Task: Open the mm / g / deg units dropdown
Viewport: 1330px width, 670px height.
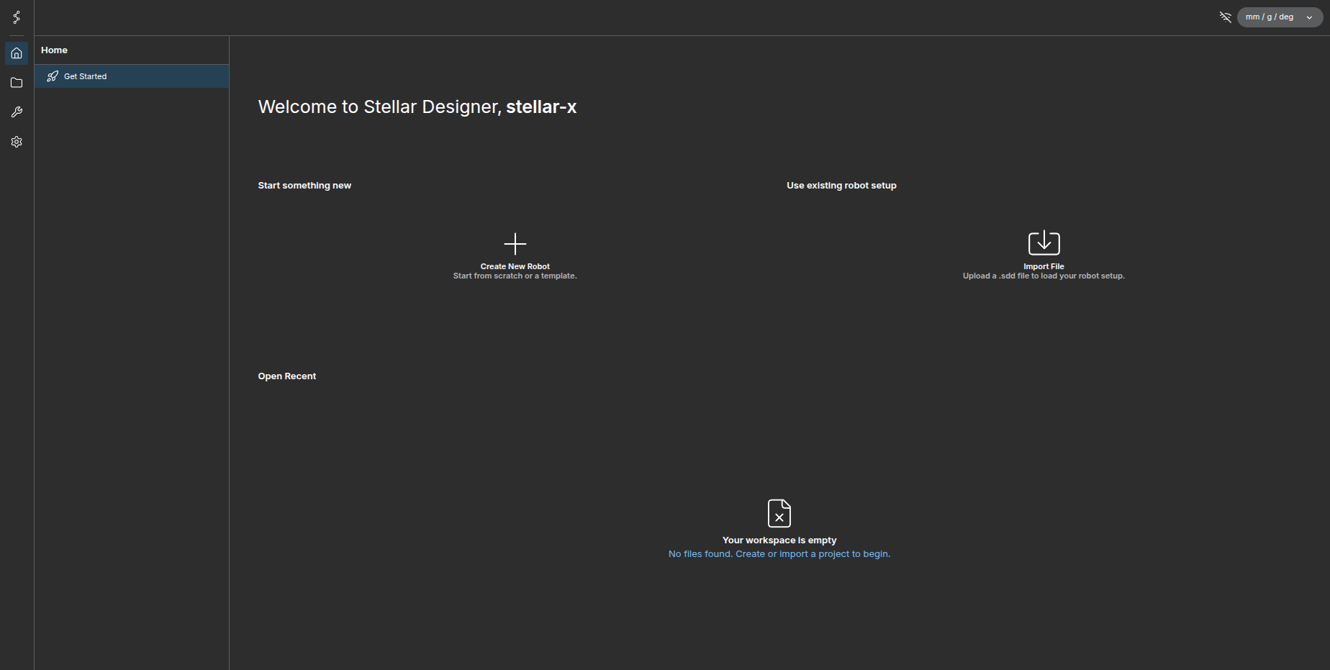Action: pos(1270,17)
